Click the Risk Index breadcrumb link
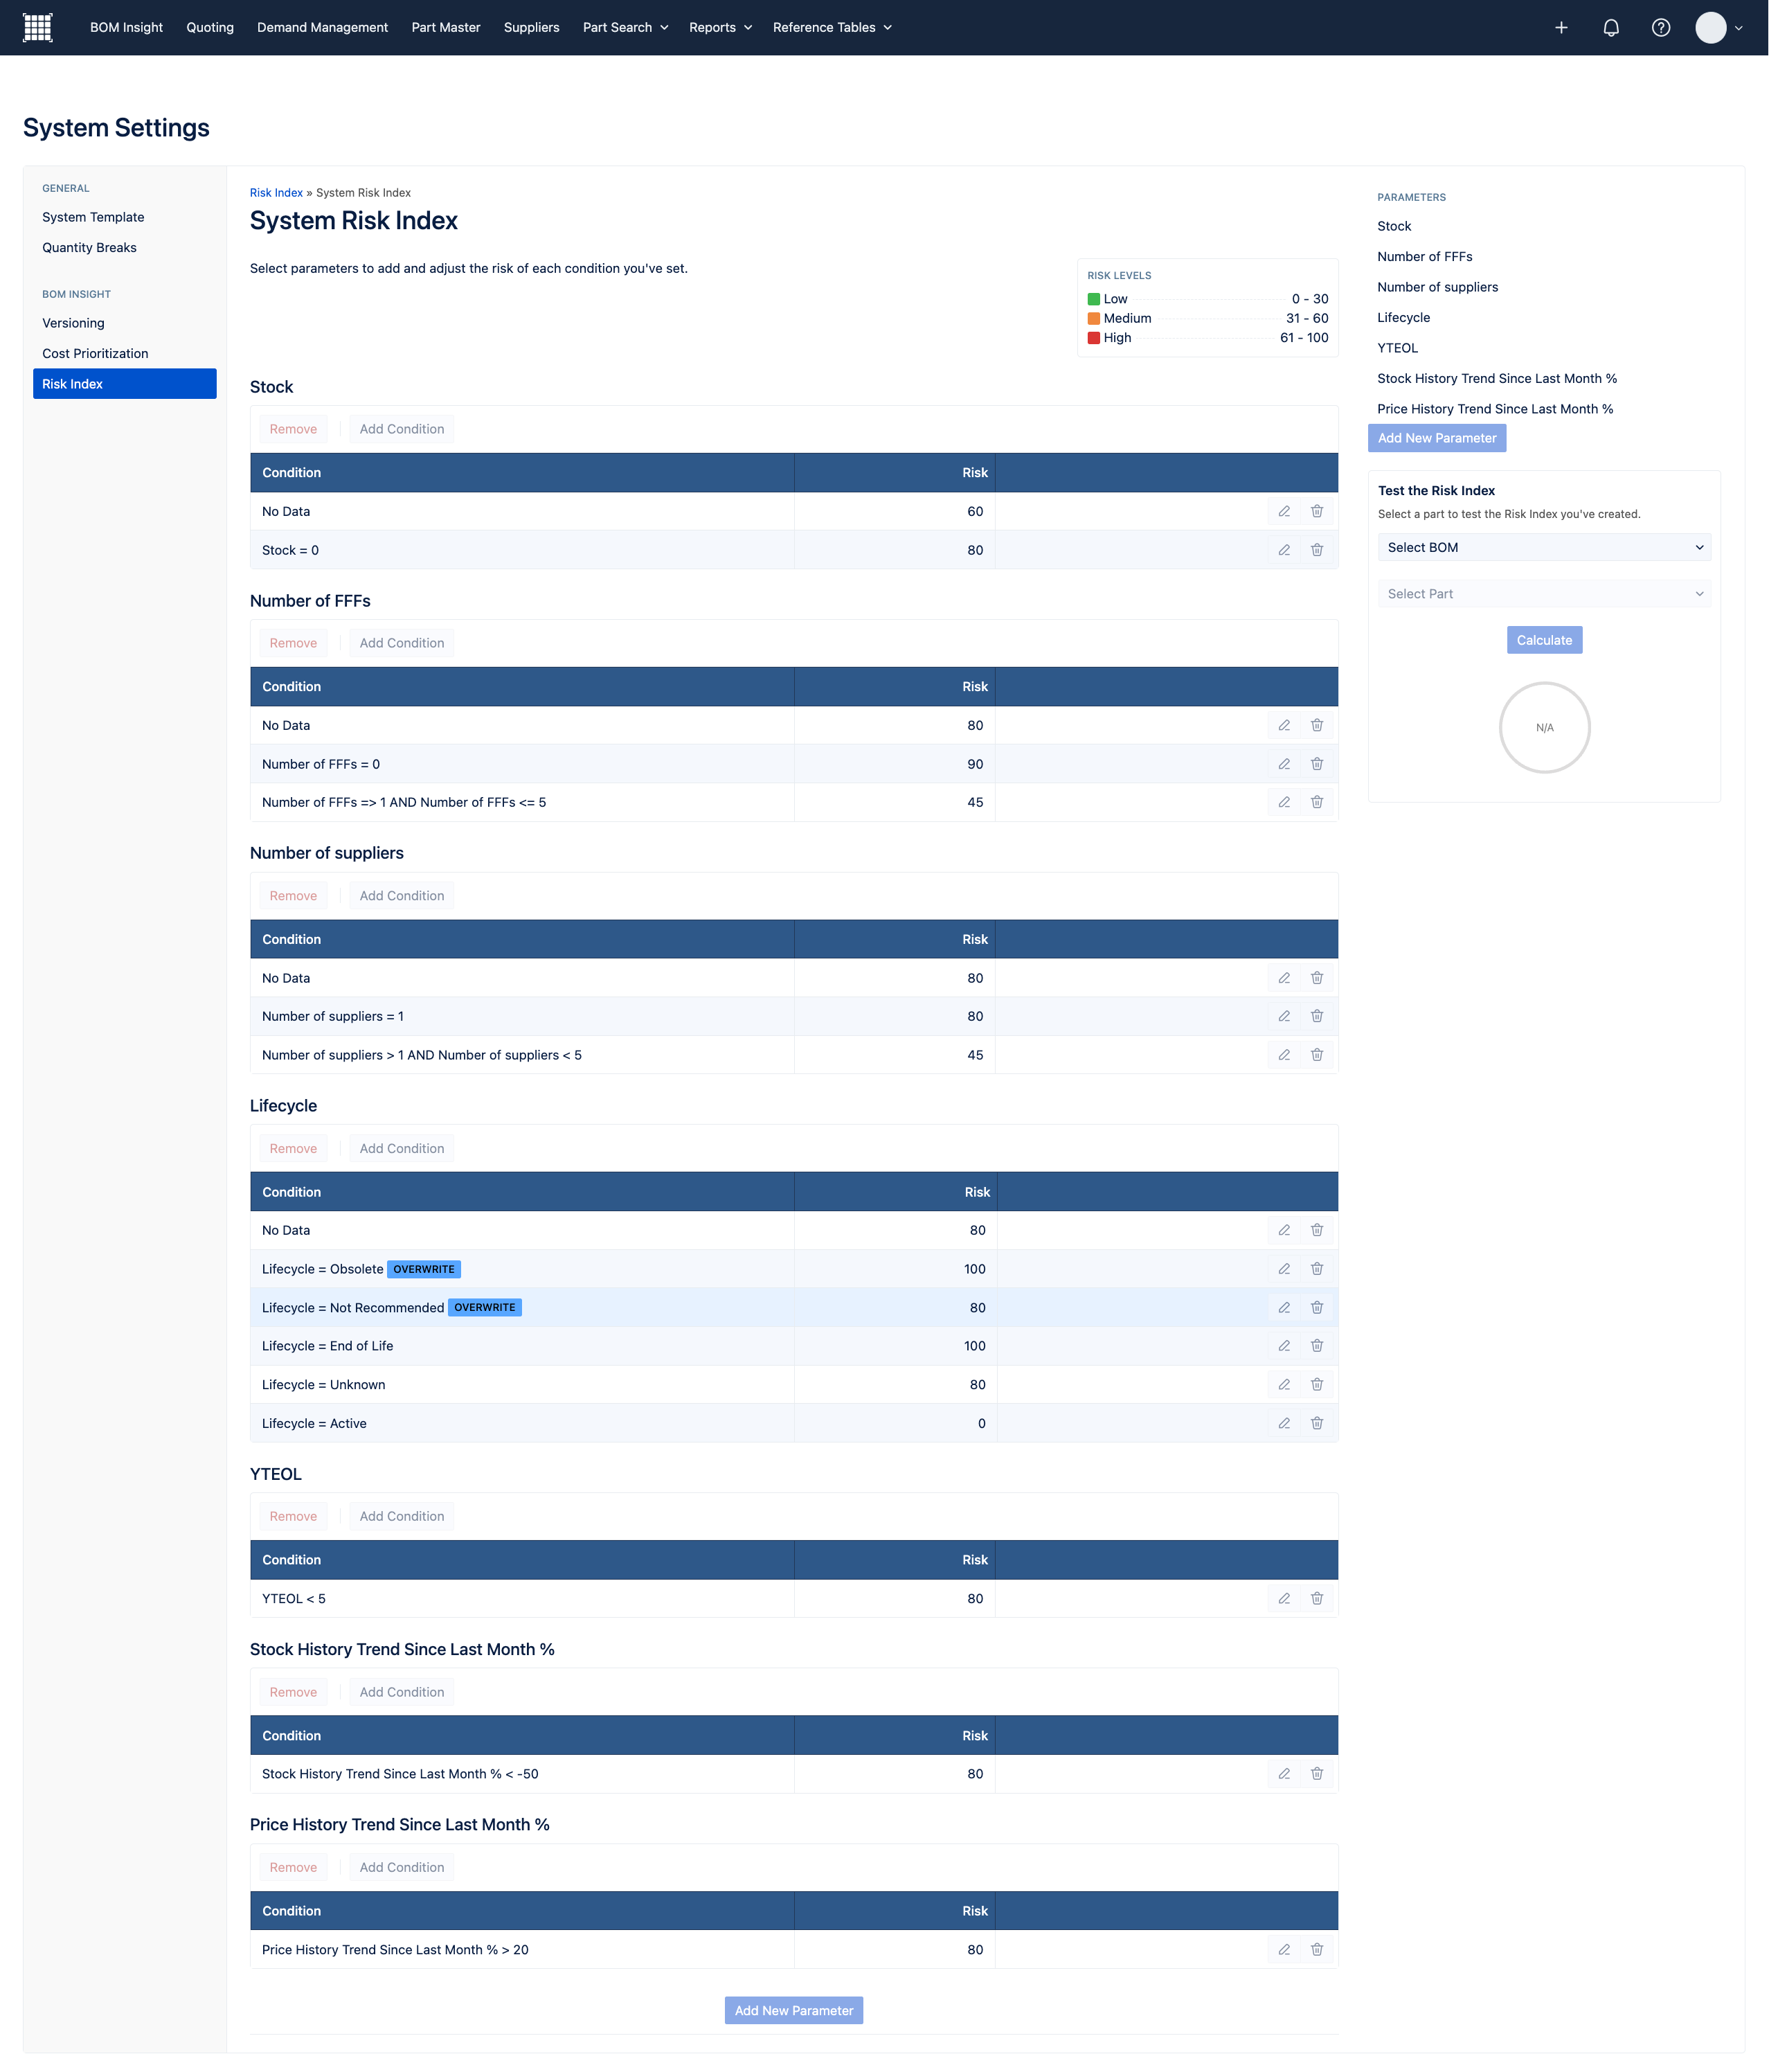 pos(276,193)
